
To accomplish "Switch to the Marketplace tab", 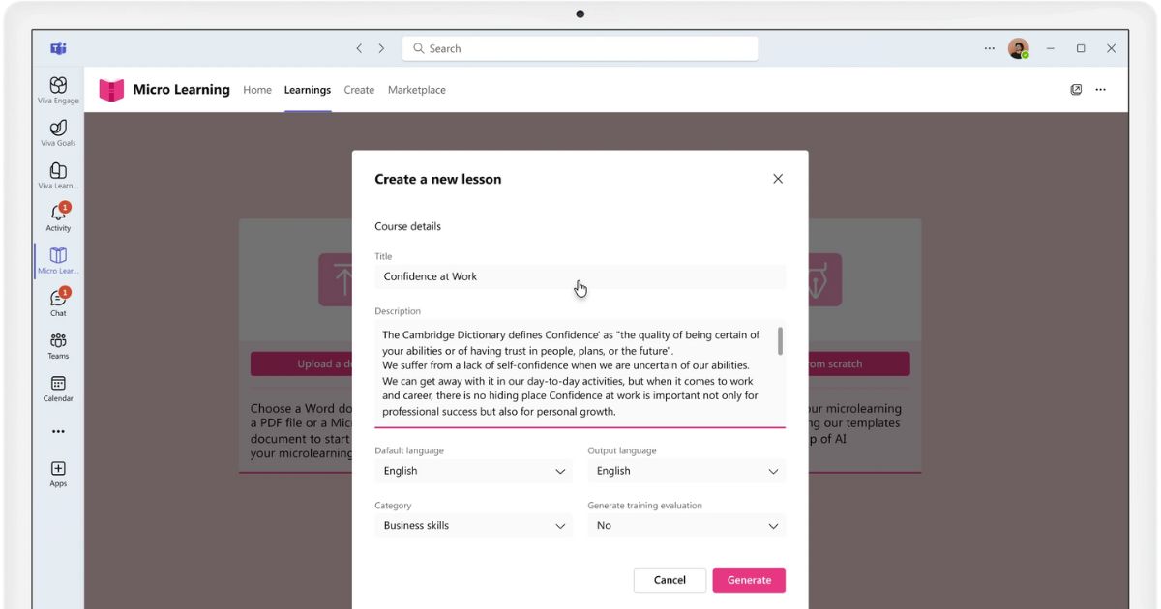I will click(417, 90).
